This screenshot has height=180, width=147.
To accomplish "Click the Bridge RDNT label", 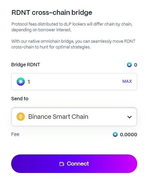I will 26,65.
